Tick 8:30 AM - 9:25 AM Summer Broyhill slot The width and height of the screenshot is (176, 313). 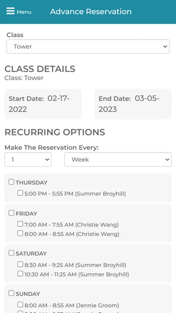pyautogui.click(x=20, y=264)
